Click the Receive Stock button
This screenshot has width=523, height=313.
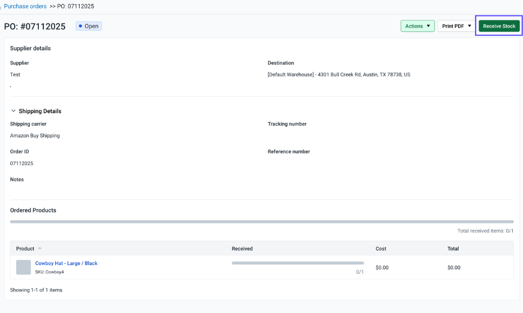499,26
